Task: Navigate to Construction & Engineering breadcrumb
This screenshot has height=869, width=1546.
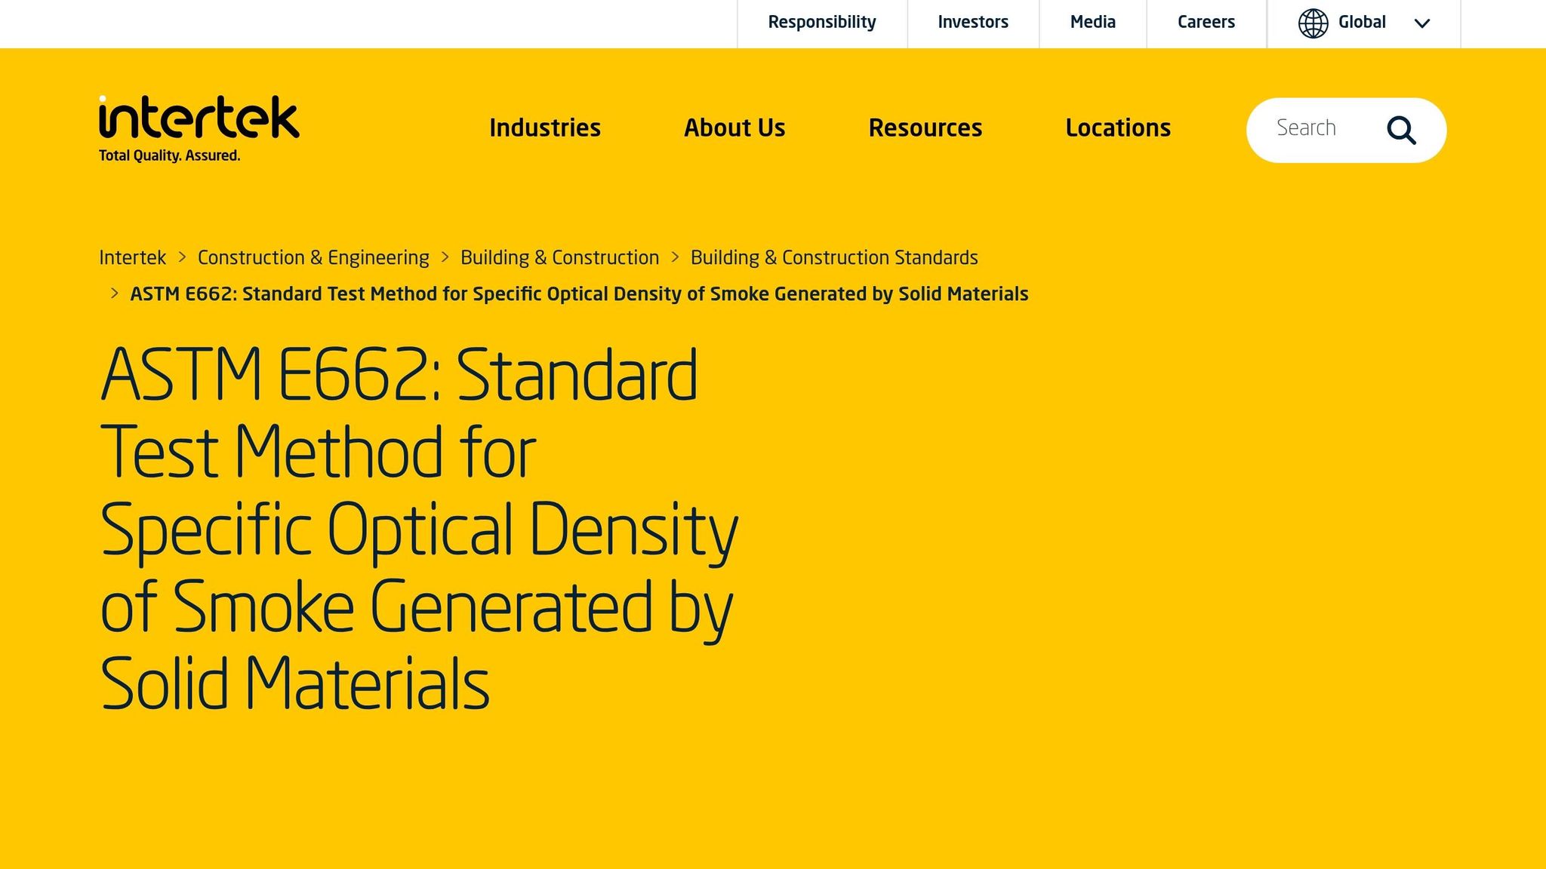Action: [313, 258]
